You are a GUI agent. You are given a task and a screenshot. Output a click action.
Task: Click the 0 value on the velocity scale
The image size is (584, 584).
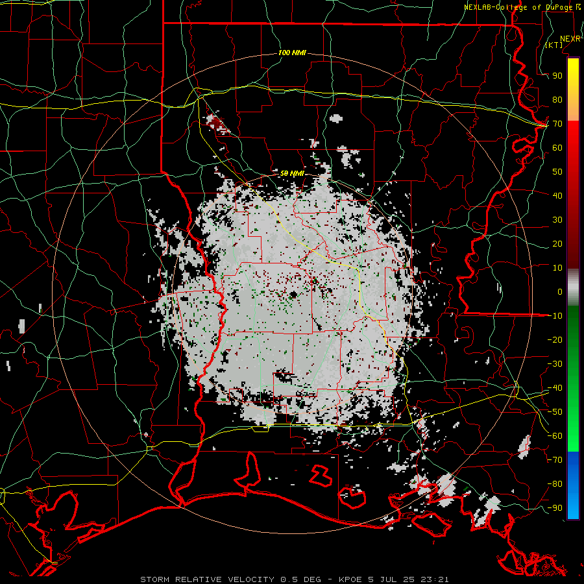click(x=560, y=291)
